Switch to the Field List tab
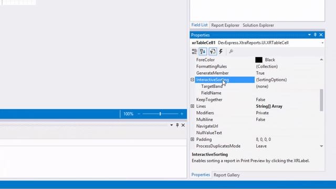 199,25
